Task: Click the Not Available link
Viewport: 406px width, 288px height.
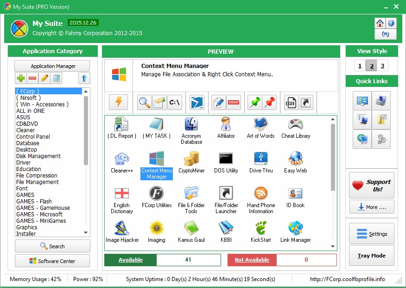Action: point(252,260)
